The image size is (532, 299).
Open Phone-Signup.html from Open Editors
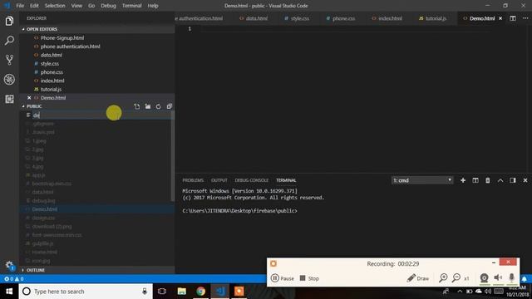click(x=62, y=38)
